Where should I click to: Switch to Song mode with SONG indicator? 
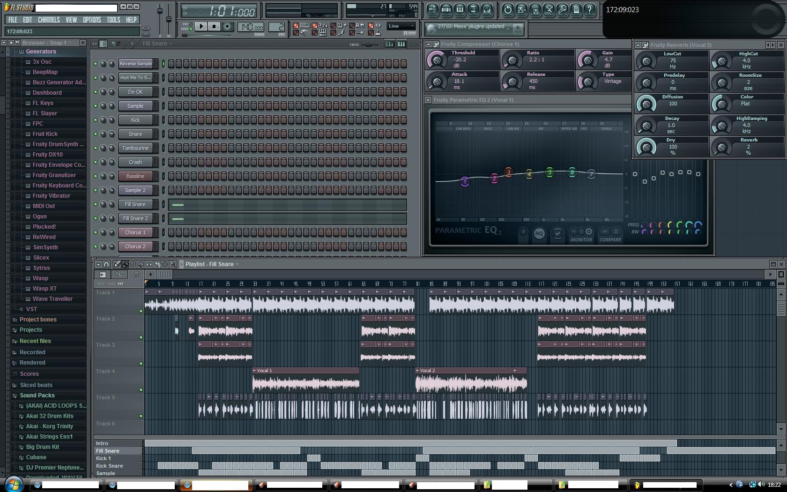pyautogui.click(x=191, y=29)
